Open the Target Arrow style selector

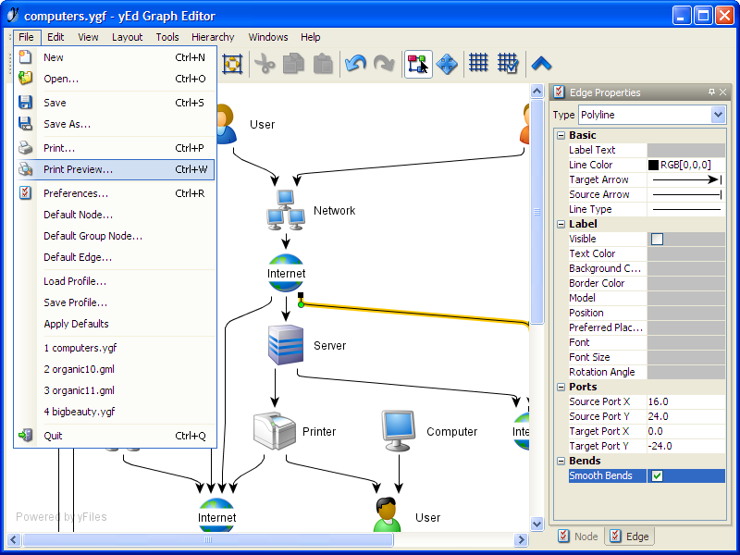(686, 179)
